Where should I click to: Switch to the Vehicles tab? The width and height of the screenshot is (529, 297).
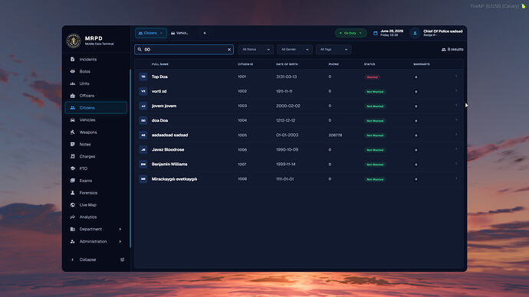(180, 33)
